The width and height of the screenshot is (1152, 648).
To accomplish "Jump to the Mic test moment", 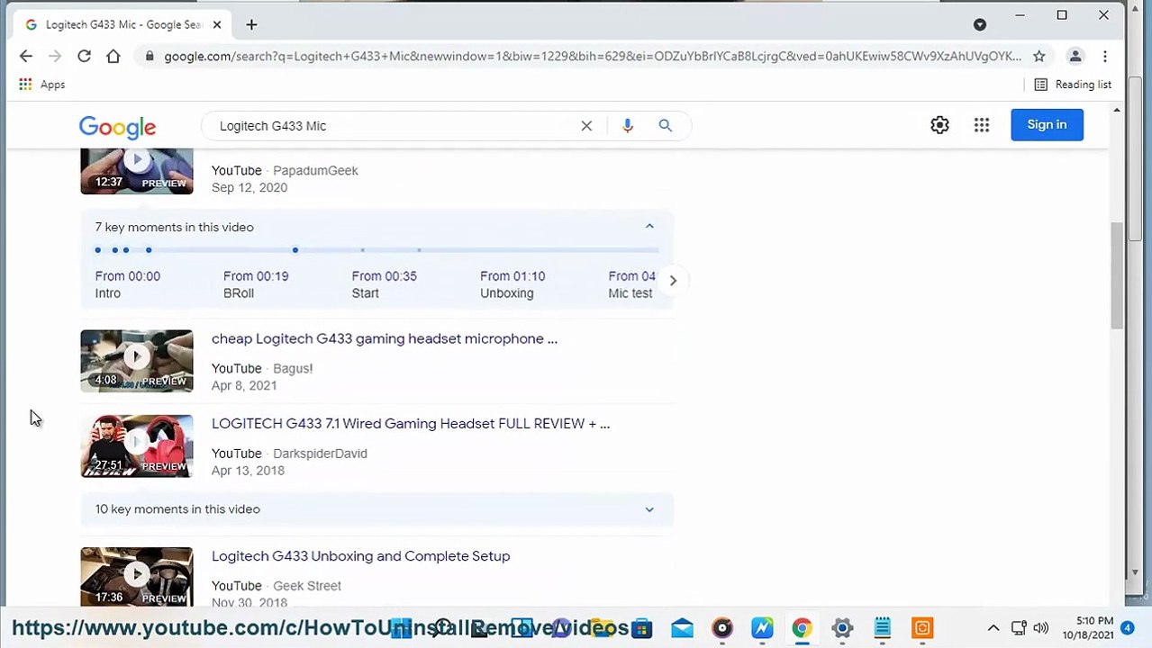I will click(x=631, y=284).
